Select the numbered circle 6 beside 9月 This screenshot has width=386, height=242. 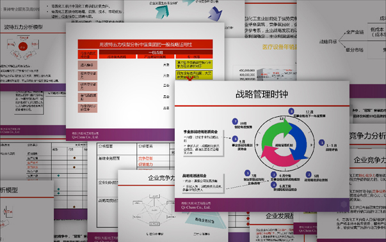point(235,139)
